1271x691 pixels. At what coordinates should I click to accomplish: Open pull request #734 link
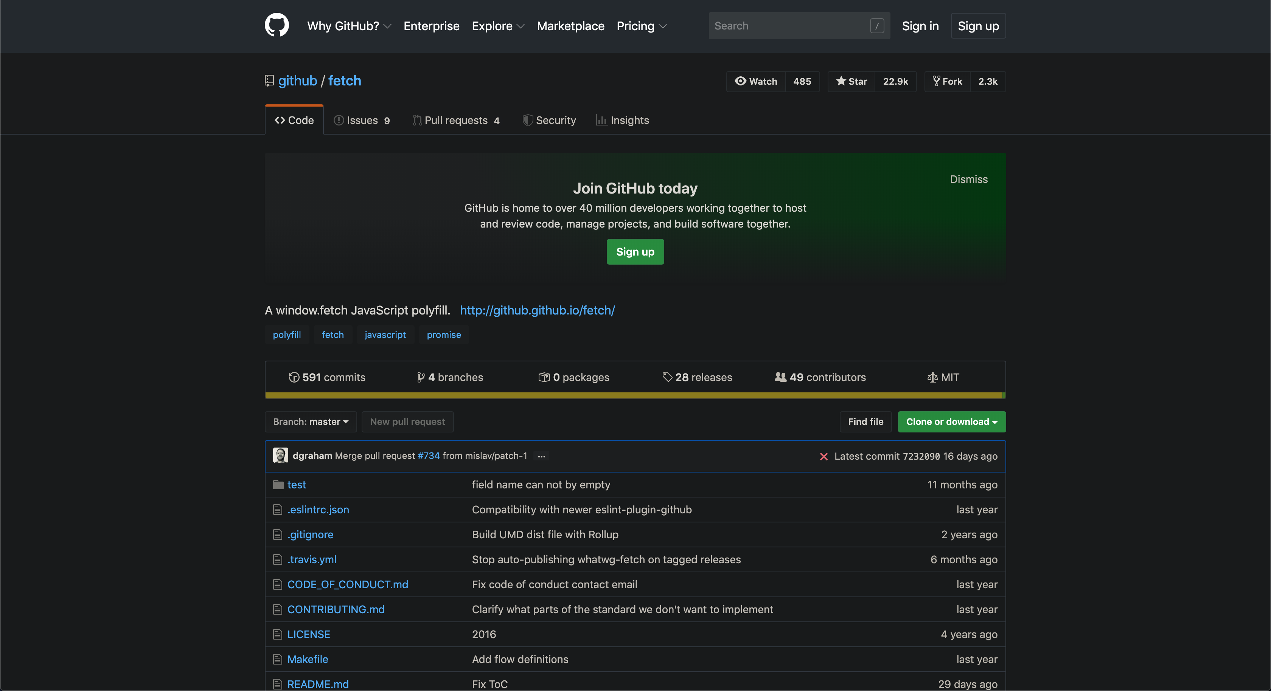click(x=428, y=456)
